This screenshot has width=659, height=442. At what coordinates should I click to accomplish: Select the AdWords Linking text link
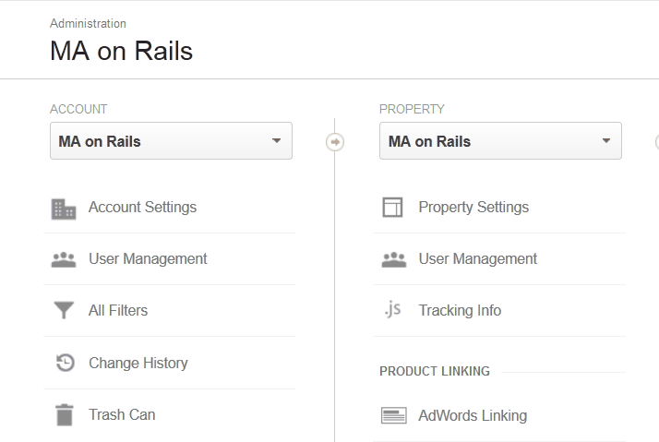473,416
